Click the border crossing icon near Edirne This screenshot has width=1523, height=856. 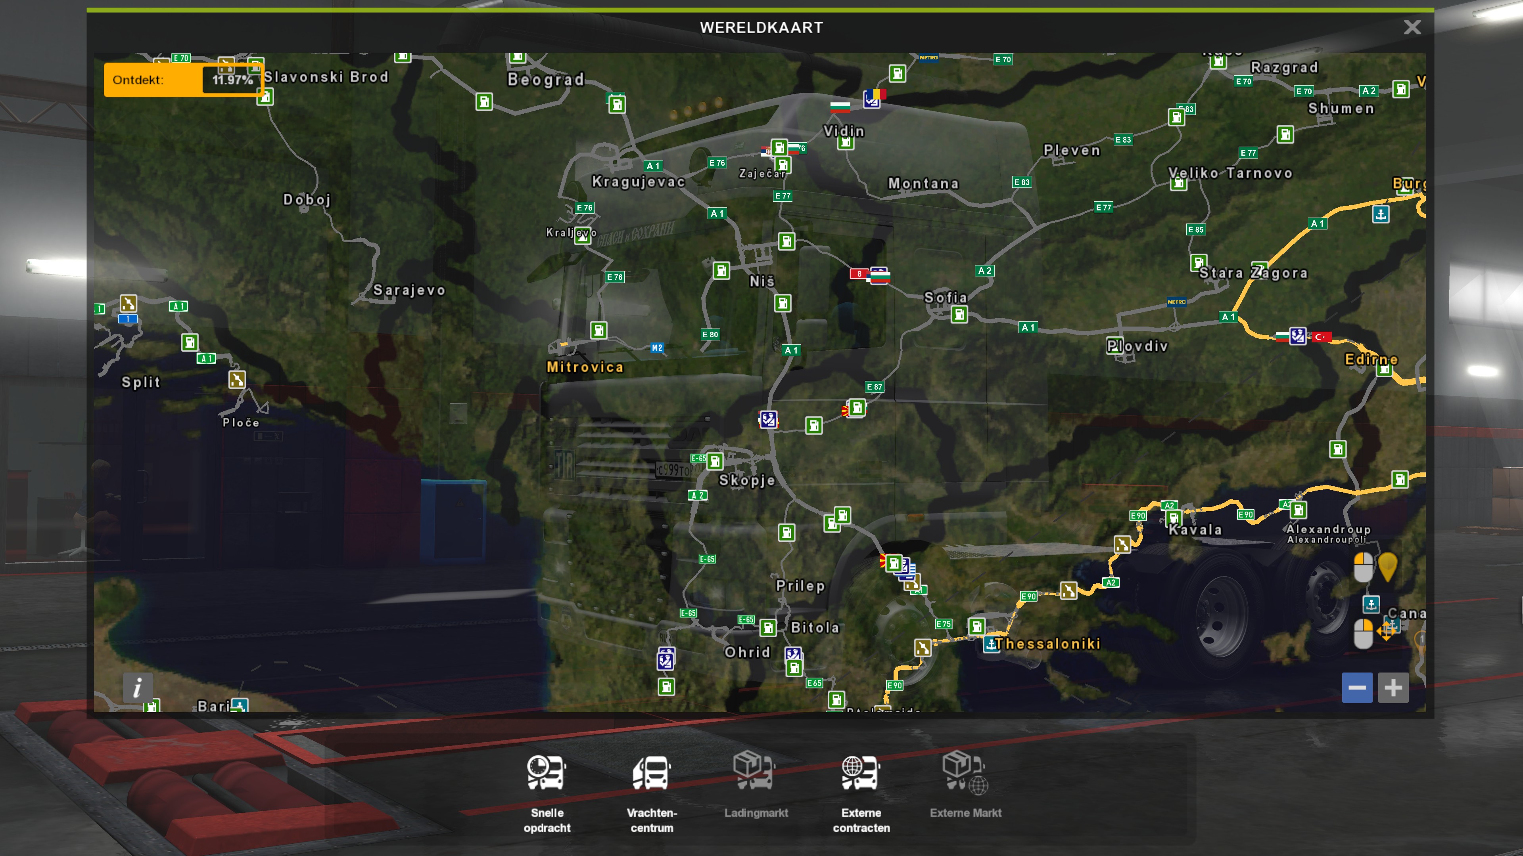tap(1297, 336)
